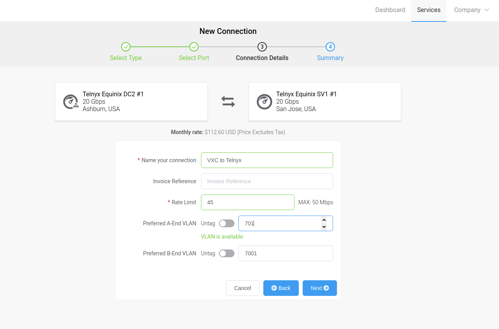Select the Telnyx Equinix DC2 #1 card title
The height and width of the screenshot is (329, 499).
click(113, 94)
